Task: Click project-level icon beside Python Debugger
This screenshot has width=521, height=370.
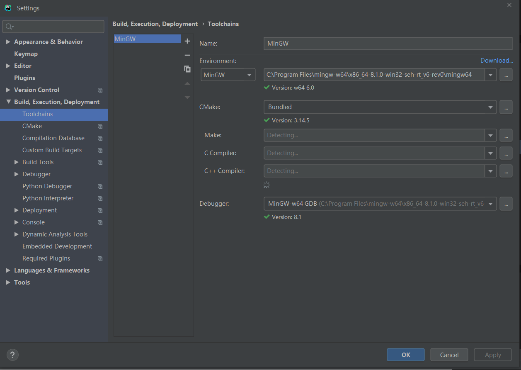Action: 100,186
